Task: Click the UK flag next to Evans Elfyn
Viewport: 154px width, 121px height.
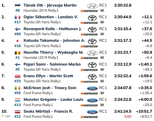Action: pyautogui.click(x=18, y=76)
